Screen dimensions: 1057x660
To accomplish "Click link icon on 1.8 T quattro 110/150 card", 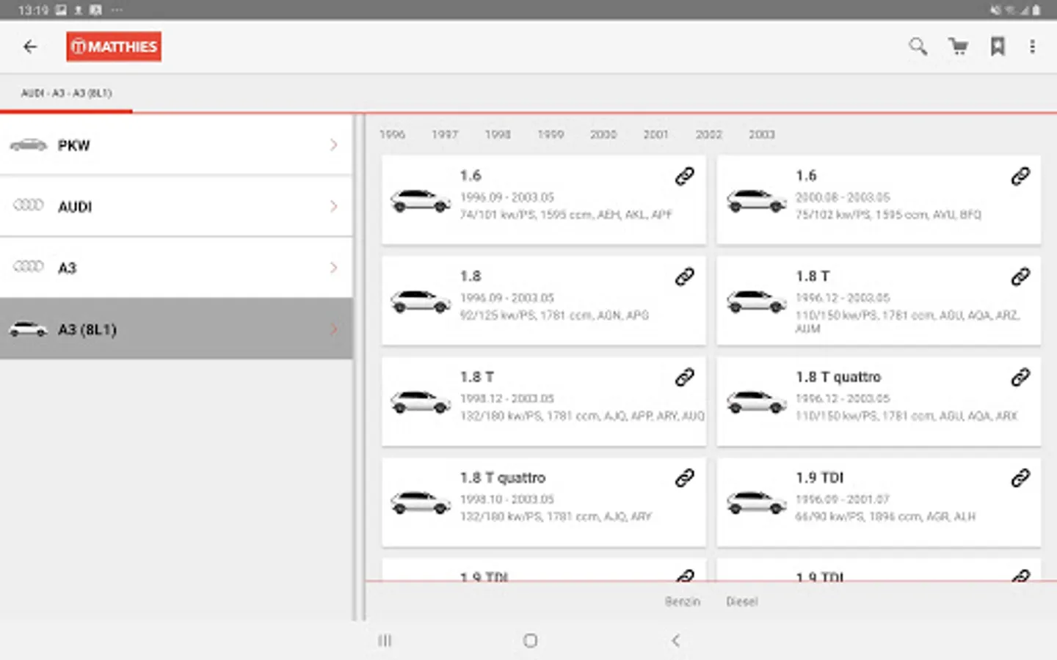I will [1020, 377].
